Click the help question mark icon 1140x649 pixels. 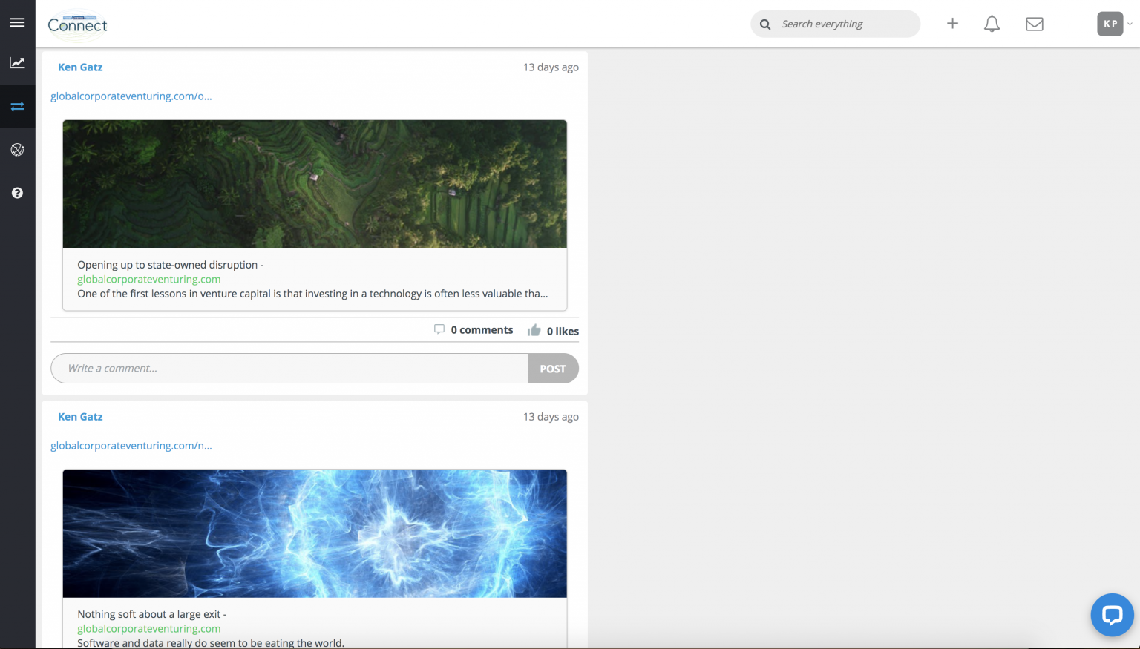coord(17,193)
